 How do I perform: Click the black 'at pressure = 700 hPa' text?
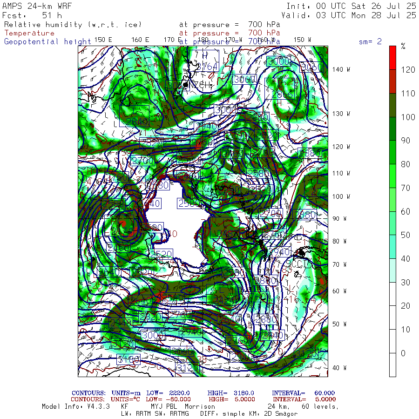[x=230, y=25]
